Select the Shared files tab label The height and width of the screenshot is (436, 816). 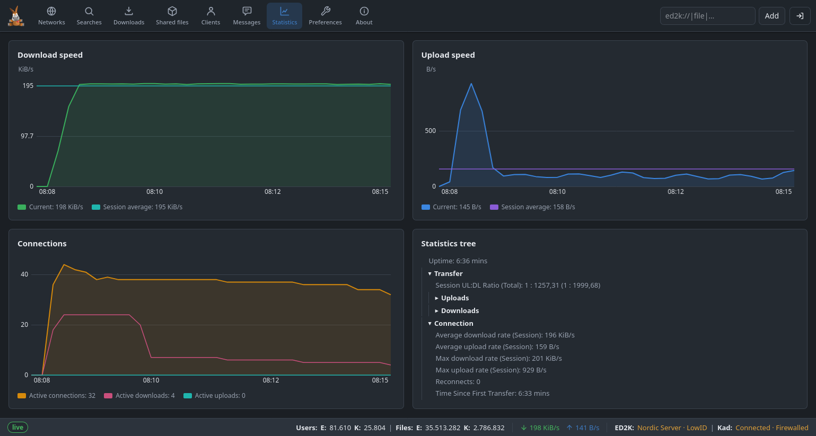coord(172,22)
